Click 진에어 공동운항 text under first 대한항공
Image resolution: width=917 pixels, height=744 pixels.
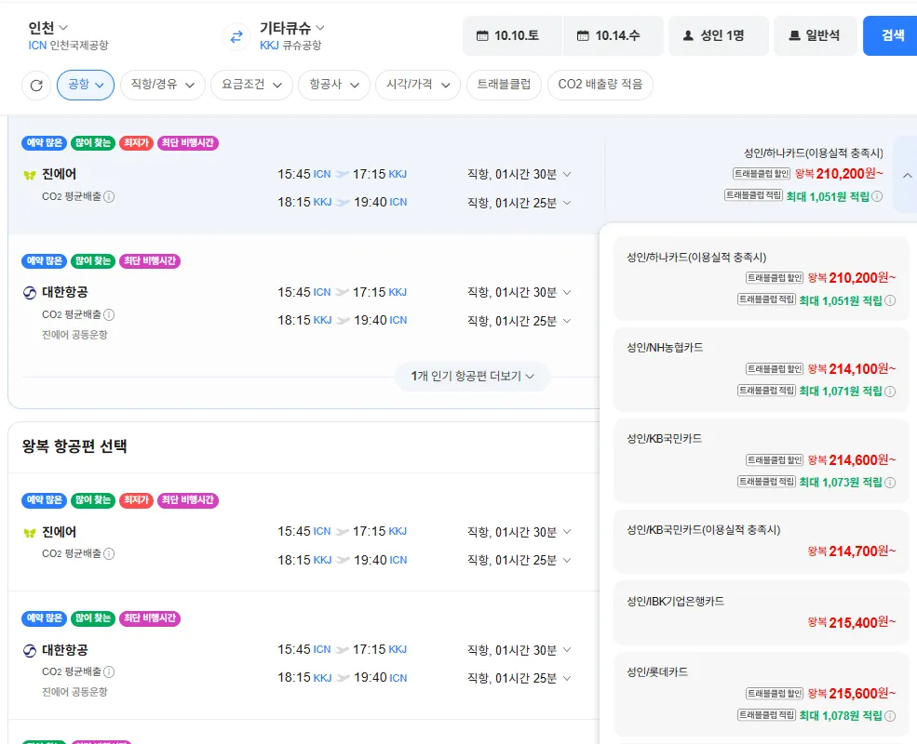(74, 335)
